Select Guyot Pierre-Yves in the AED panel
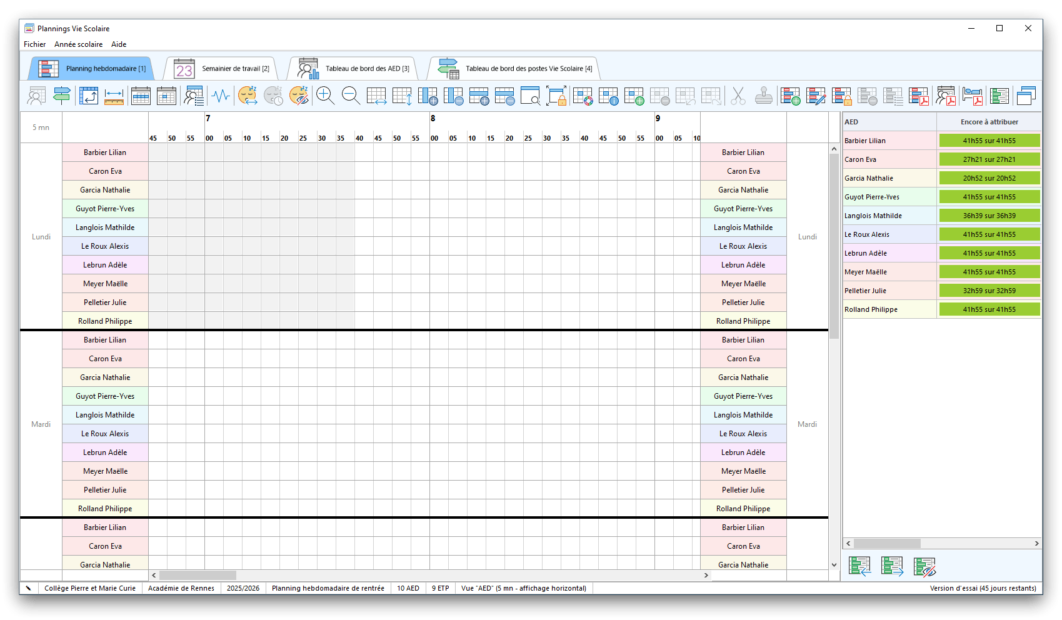The height and width of the screenshot is (620, 1062). [x=872, y=197]
